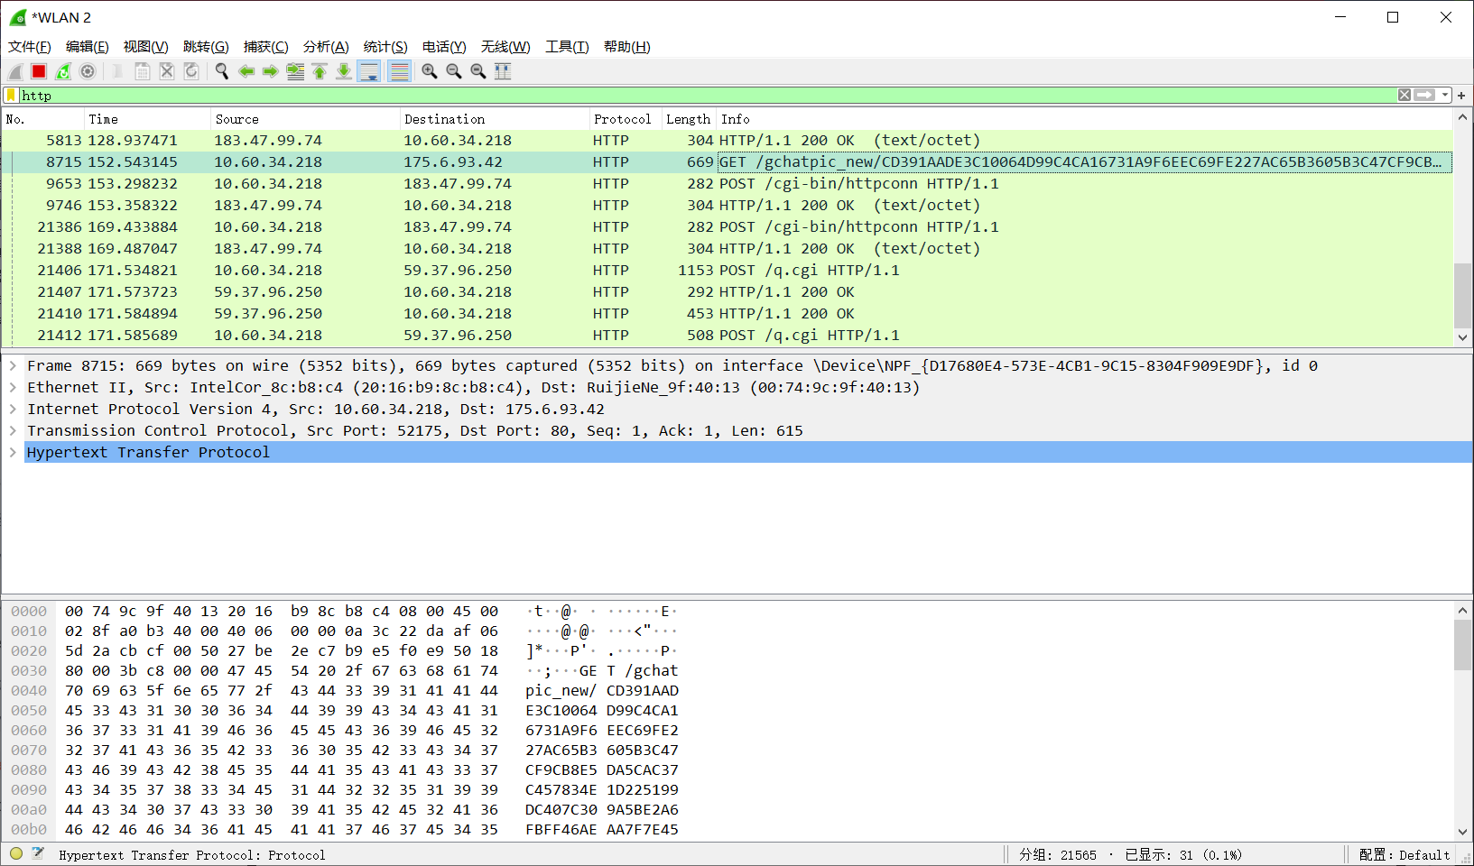Click the start capture shark fin icon
The height and width of the screenshot is (866, 1474).
(x=15, y=71)
